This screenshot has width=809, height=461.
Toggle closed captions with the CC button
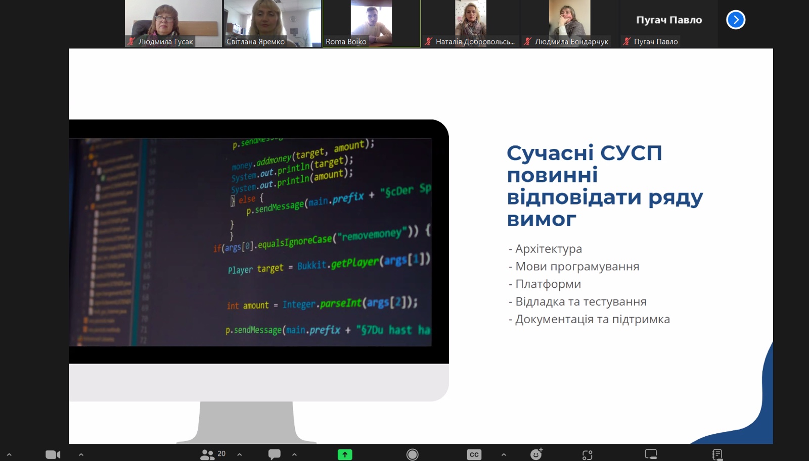[474, 454]
